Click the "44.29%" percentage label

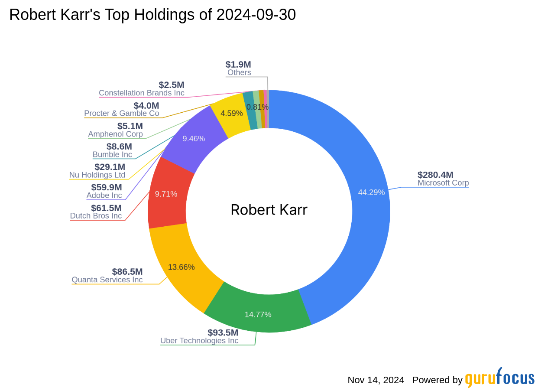coord(371,192)
